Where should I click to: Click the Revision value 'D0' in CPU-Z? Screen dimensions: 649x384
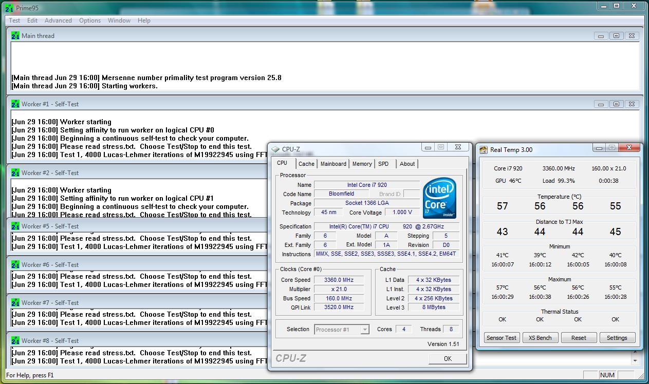pyautogui.click(x=446, y=245)
